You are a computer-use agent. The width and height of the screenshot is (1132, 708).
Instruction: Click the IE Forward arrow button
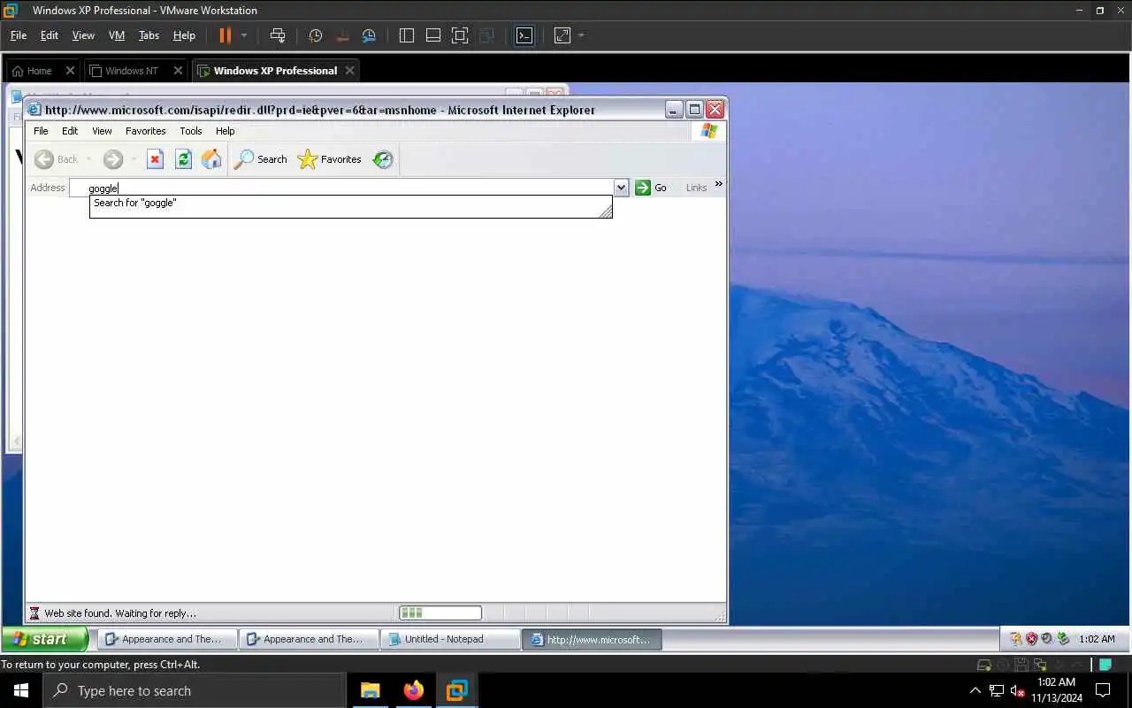(113, 159)
